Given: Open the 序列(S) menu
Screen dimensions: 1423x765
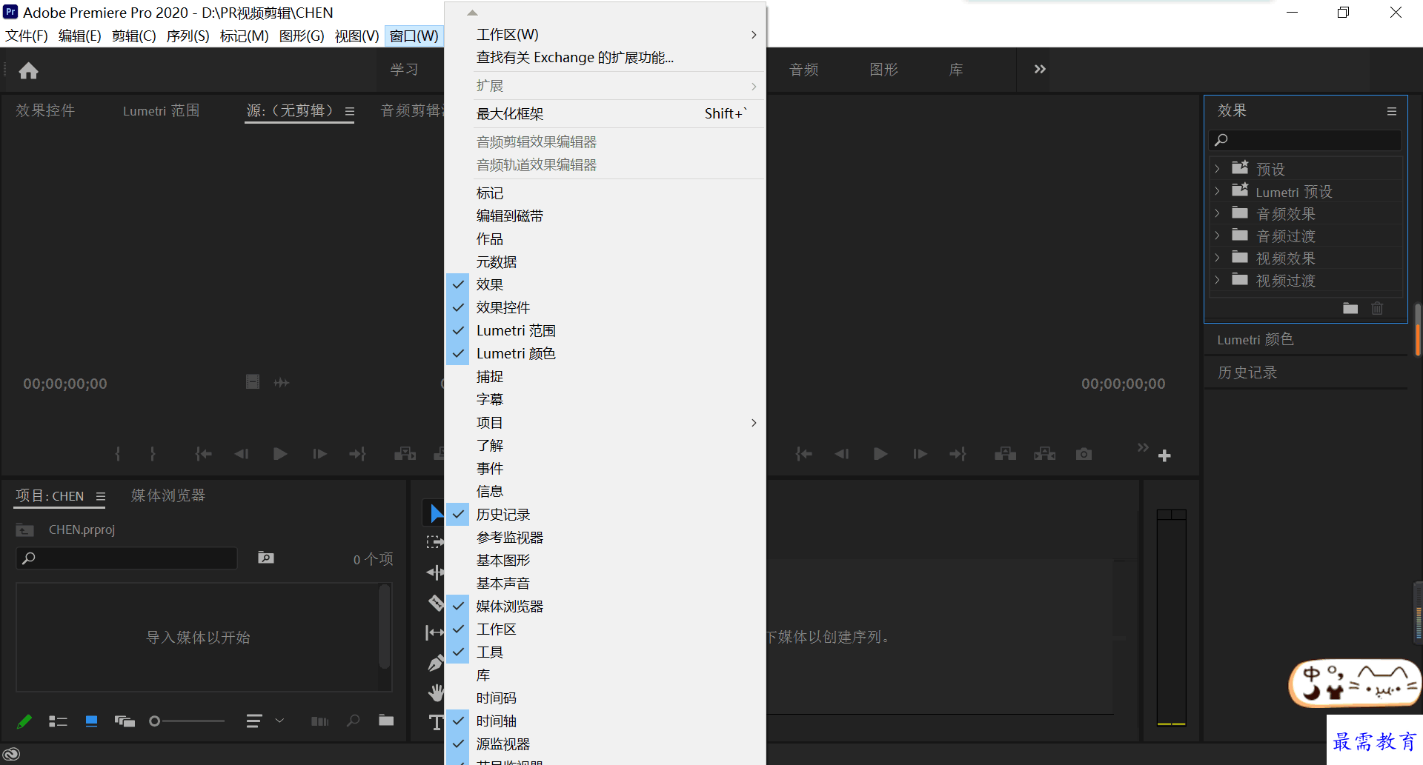Looking at the screenshot, I should click(x=188, y=36).
